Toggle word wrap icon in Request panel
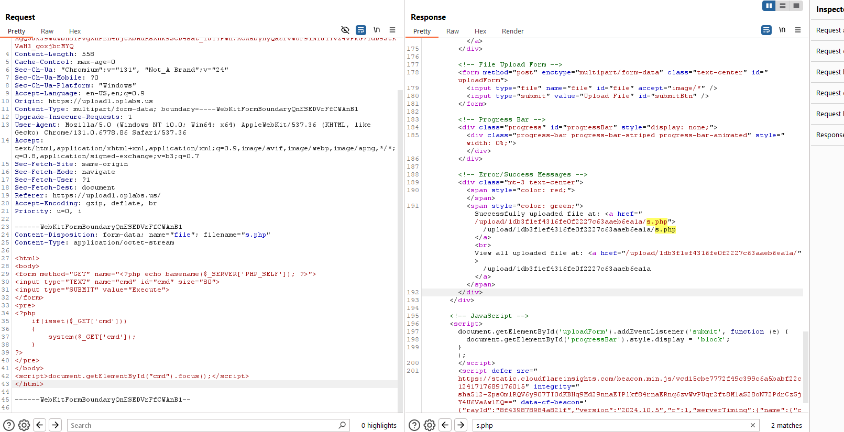Image resolution: width=844 pixels, height=432 pixels. [361, 30]
